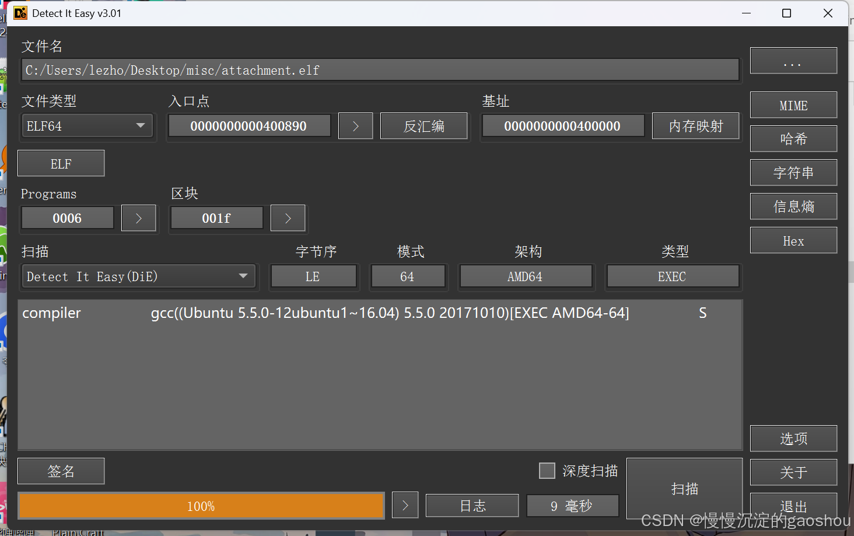
Task: Open the Hex viewer
Action: click(793, 240)
